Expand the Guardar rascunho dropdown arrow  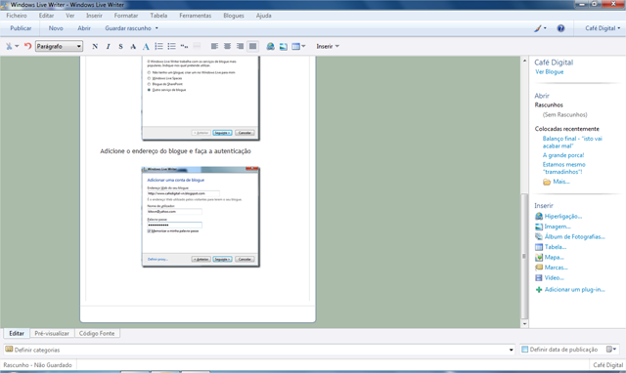pos(156,28)
